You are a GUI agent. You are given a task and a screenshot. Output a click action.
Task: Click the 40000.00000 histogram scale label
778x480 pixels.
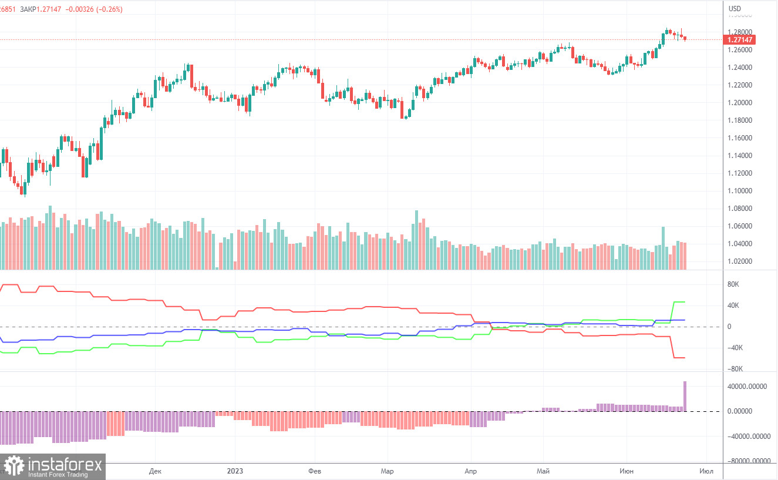pyautogui.click(x=747, y=387)
